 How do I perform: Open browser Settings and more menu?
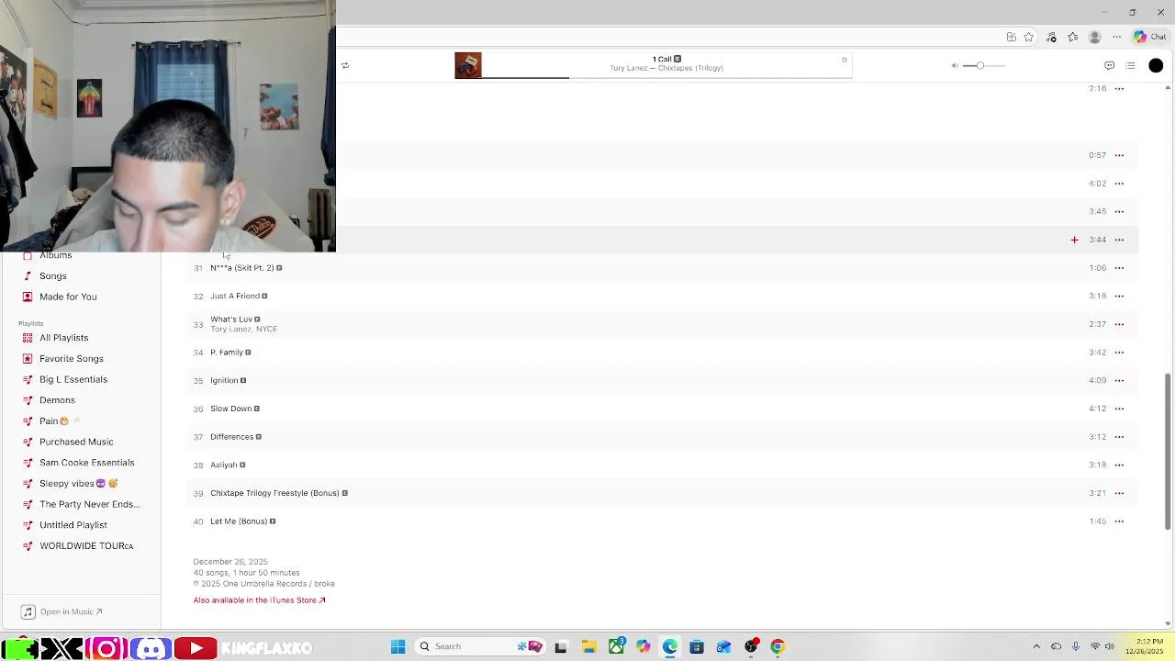click(x=1116, y=37)
